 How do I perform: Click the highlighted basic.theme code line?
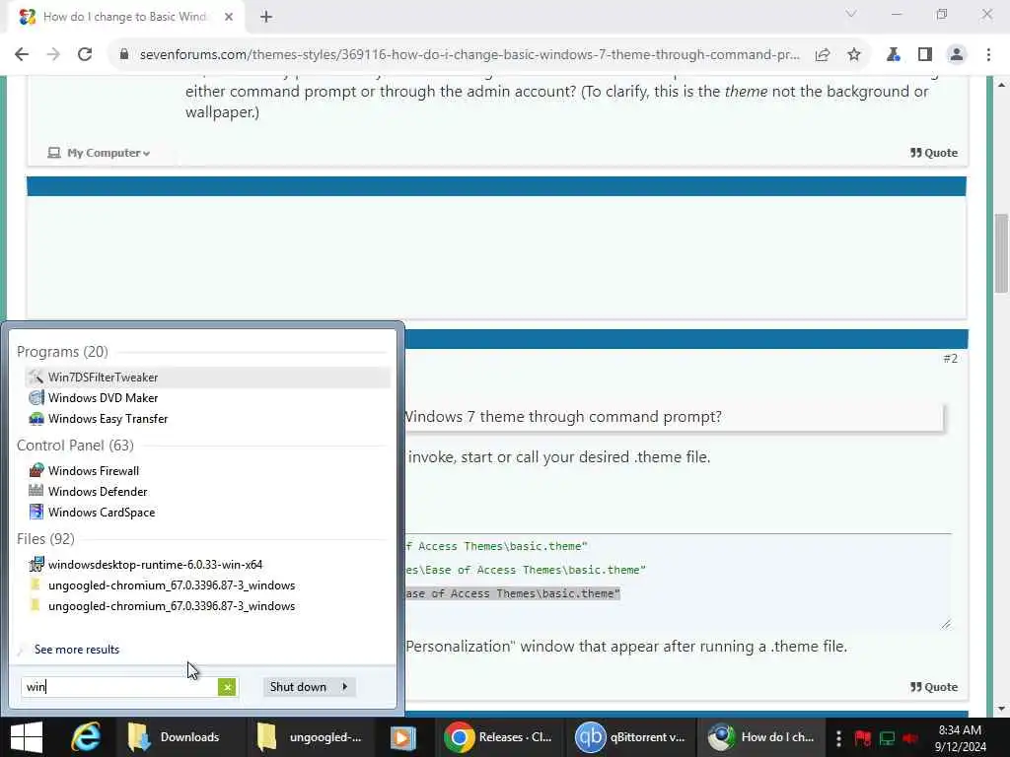click(513, 593)
